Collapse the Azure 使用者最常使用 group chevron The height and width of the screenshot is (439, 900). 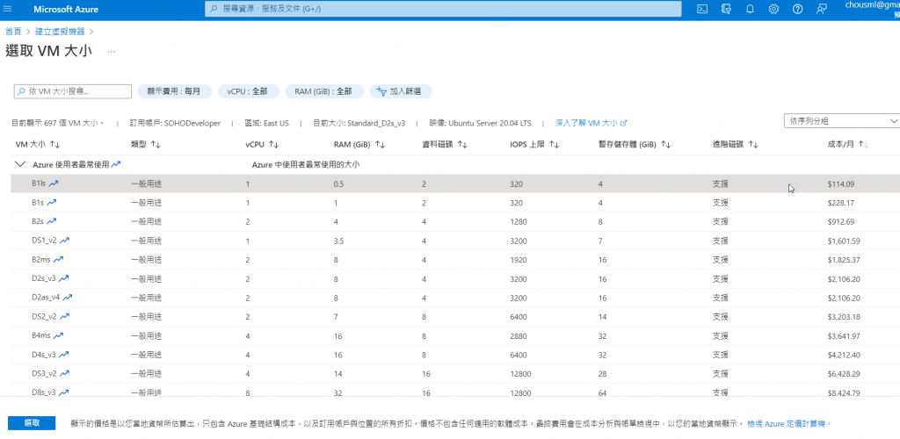click(20, 164)
